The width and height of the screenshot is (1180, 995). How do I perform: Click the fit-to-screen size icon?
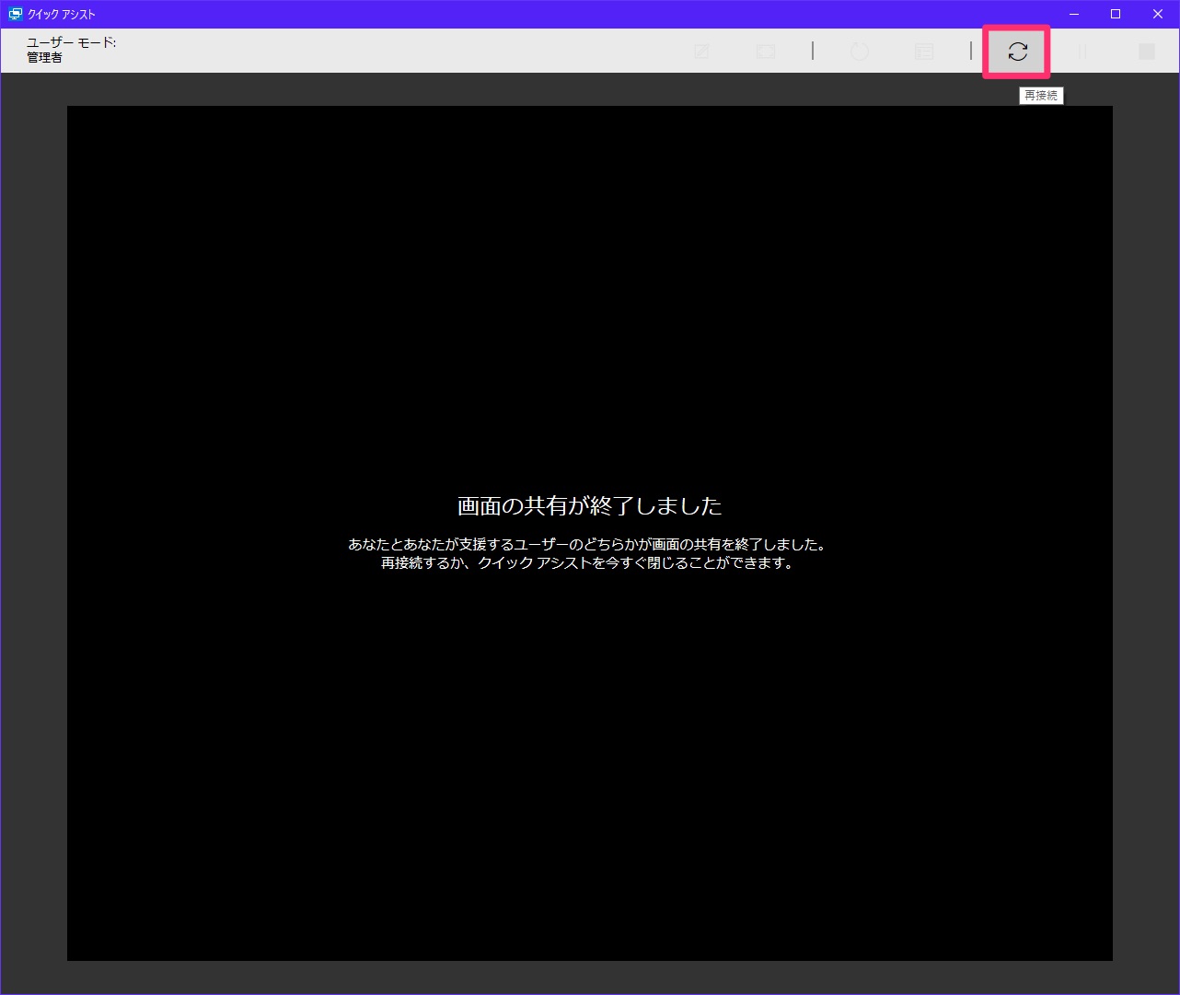coord(766,52)
